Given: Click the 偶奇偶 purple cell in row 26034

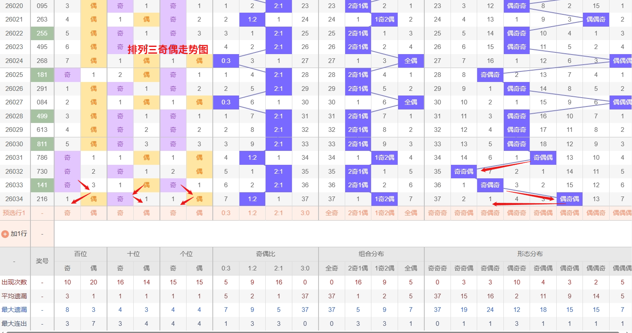Looking at the screenshot, I should pyautogui.click(x=569, y=199).
